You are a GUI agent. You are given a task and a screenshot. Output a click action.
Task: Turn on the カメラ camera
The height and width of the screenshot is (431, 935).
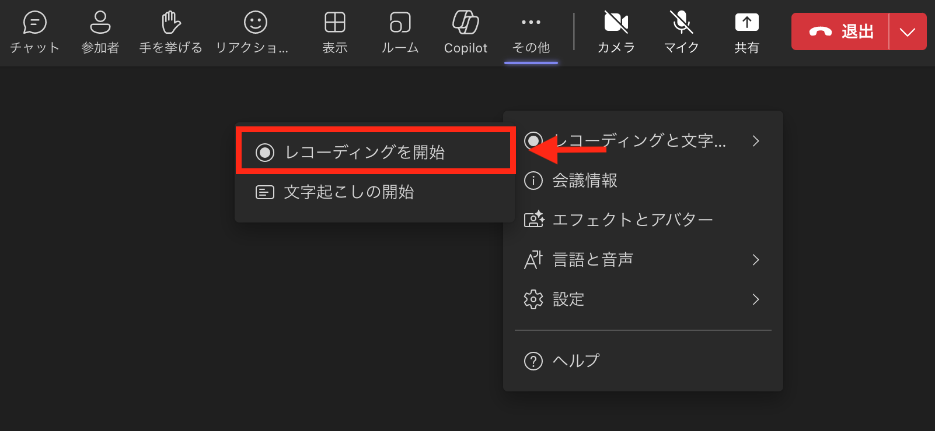pos(616,32)
